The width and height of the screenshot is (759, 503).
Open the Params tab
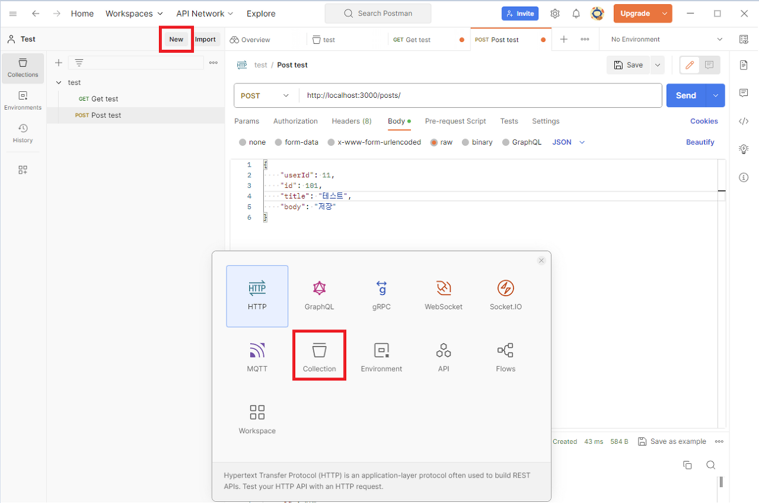(x=247, y=121)
